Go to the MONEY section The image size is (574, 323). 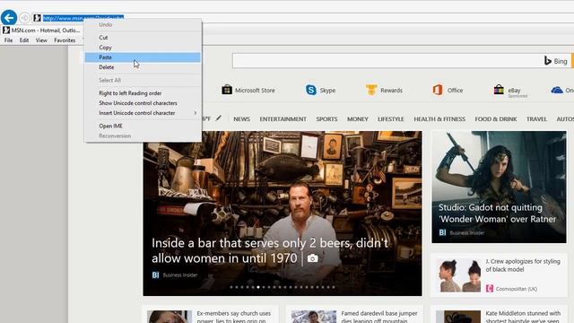[358, 118]
